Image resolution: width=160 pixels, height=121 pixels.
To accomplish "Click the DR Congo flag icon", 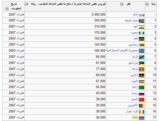I will (141, 51).
